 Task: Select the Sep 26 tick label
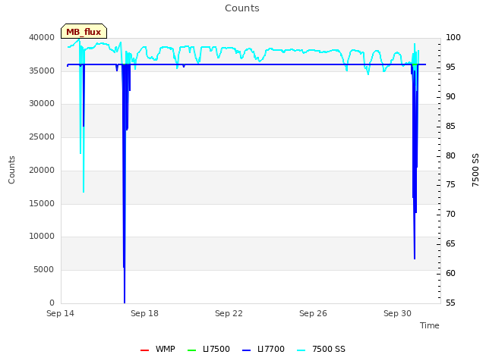(x=313, y=313)
